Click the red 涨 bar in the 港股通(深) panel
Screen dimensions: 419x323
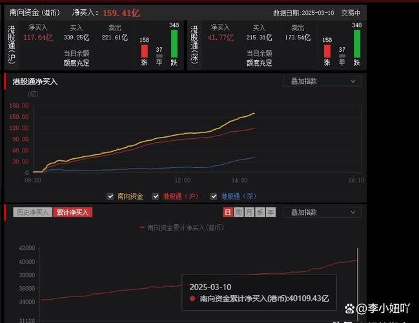click(x=327, y=51)
